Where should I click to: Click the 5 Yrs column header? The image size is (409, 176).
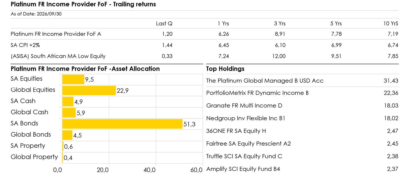(x=336, y=24)
